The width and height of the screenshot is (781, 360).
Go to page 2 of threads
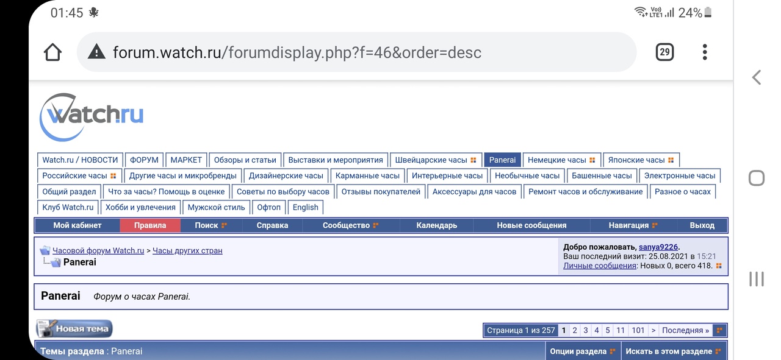575,331
